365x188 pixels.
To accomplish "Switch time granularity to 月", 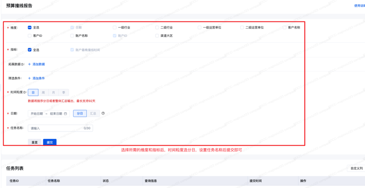I will tap(53, 92).
